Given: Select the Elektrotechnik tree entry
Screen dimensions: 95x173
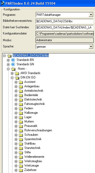Looking at the screenshot, I should click(x=33, y=99).
